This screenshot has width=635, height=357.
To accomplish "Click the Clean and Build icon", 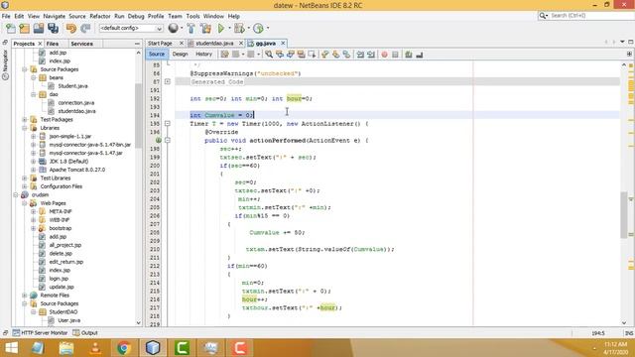I will [x=205, y=28].
